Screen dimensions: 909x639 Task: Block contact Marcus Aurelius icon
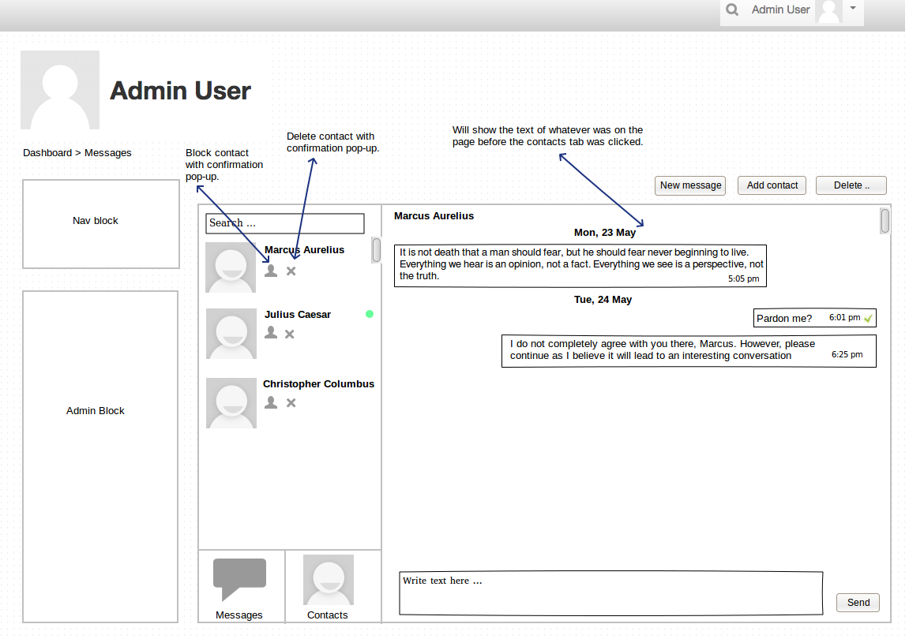(x=271, y=271)
